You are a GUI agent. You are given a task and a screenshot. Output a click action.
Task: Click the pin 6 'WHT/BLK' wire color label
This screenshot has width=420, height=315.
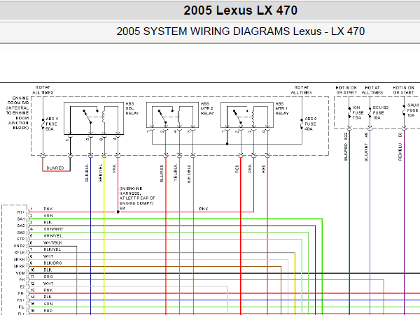coord(53,243)
